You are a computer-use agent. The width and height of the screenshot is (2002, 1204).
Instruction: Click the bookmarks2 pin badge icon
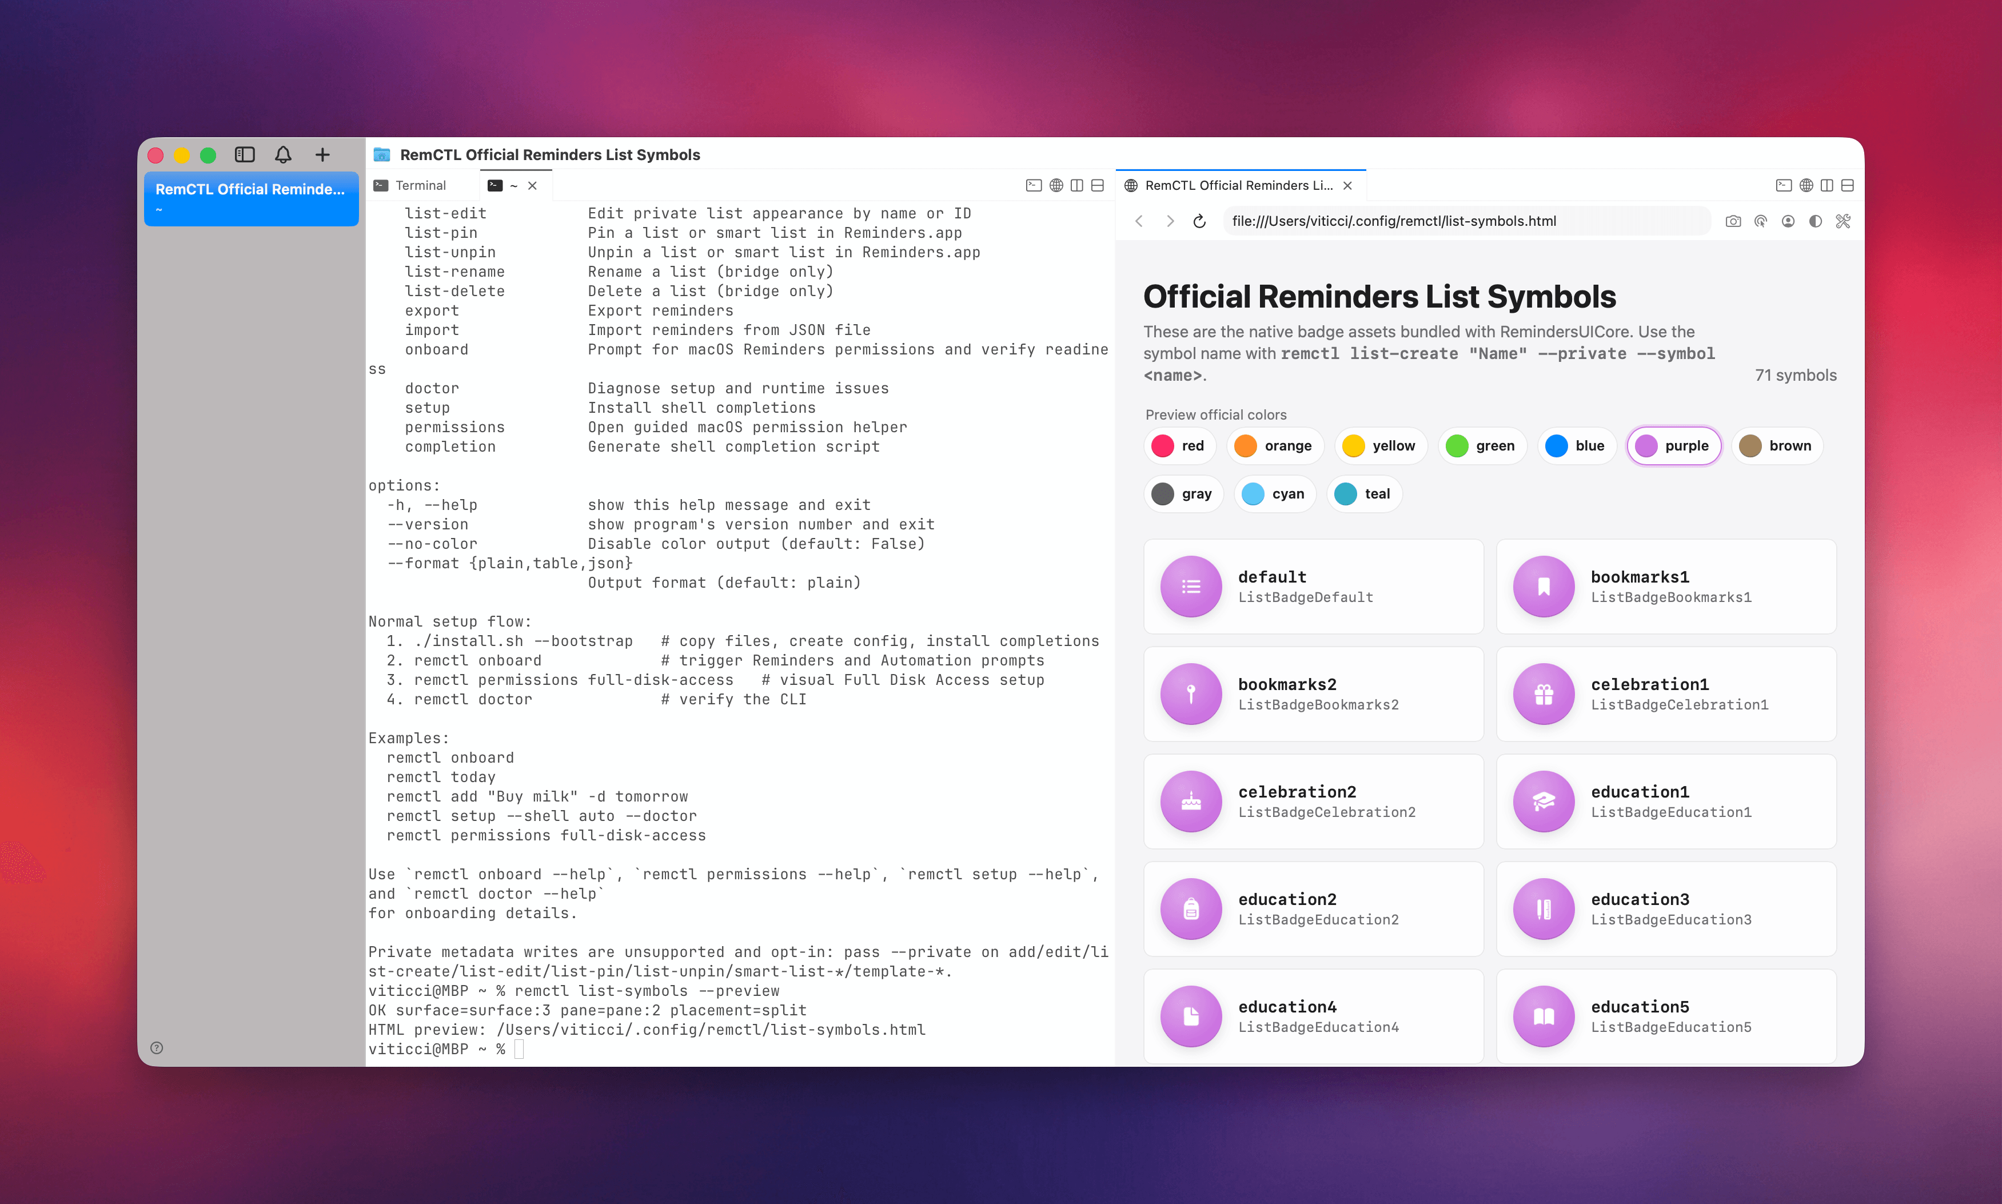pyautogui.click(x=1191, y=695)
